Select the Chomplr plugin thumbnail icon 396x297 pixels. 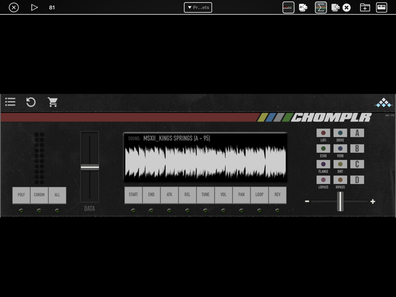pos(288,7)
